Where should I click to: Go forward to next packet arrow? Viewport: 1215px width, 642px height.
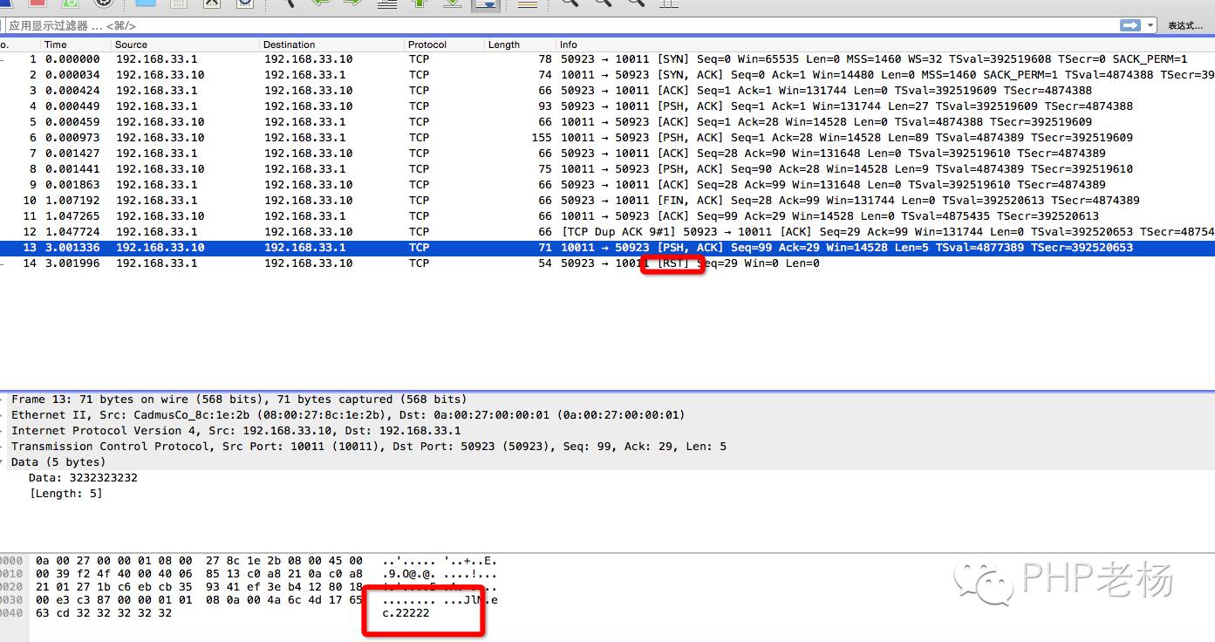(x=352, y=3)
